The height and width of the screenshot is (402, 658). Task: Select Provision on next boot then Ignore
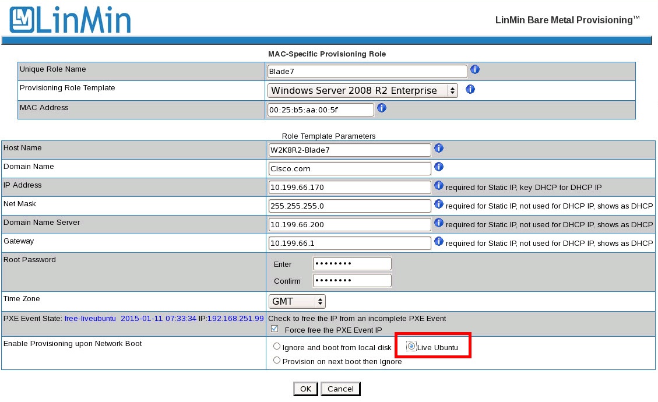point(276,360)
